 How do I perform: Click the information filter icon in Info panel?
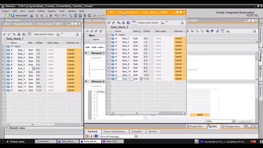[96, 136]
